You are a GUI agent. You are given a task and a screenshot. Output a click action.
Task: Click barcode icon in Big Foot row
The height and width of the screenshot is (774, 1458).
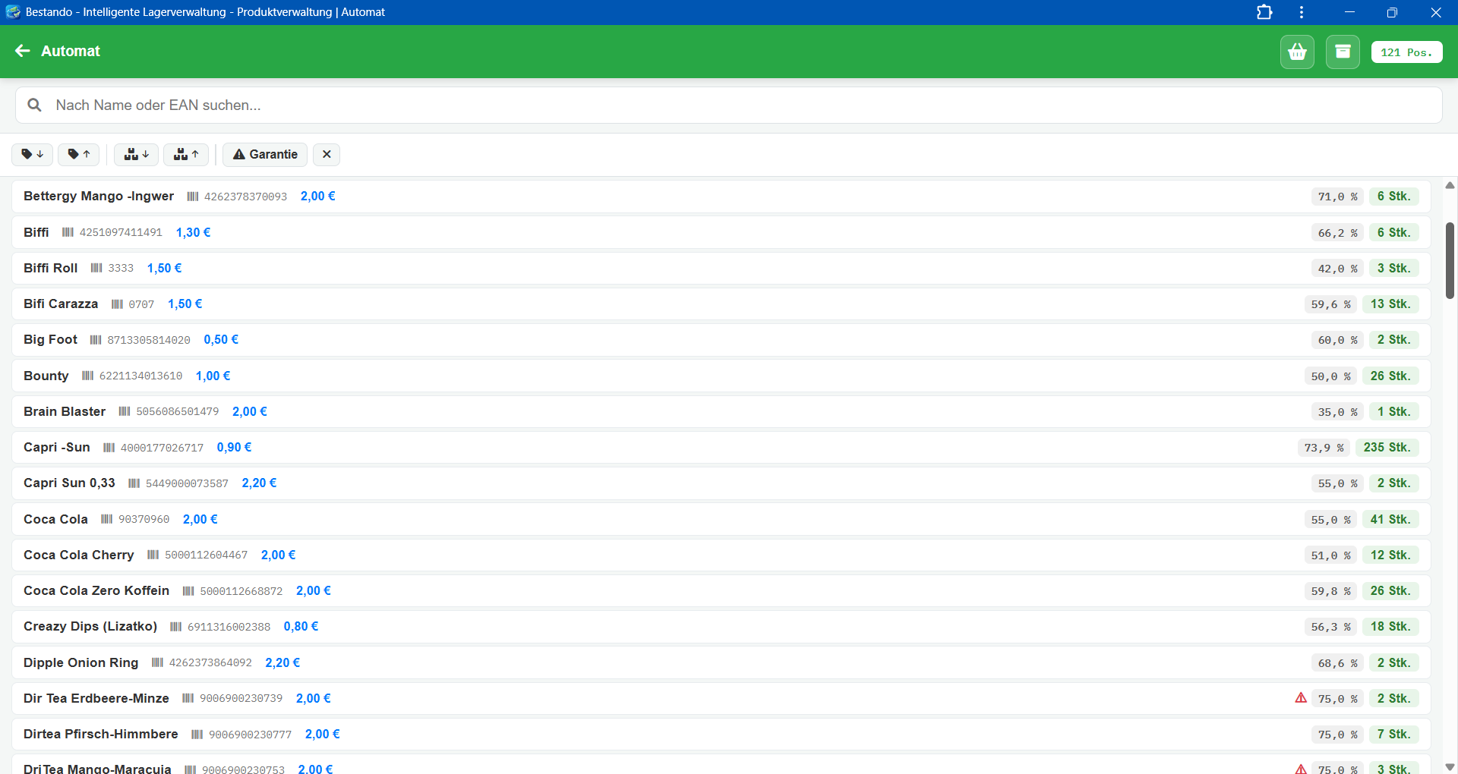(x=96, y=339)
